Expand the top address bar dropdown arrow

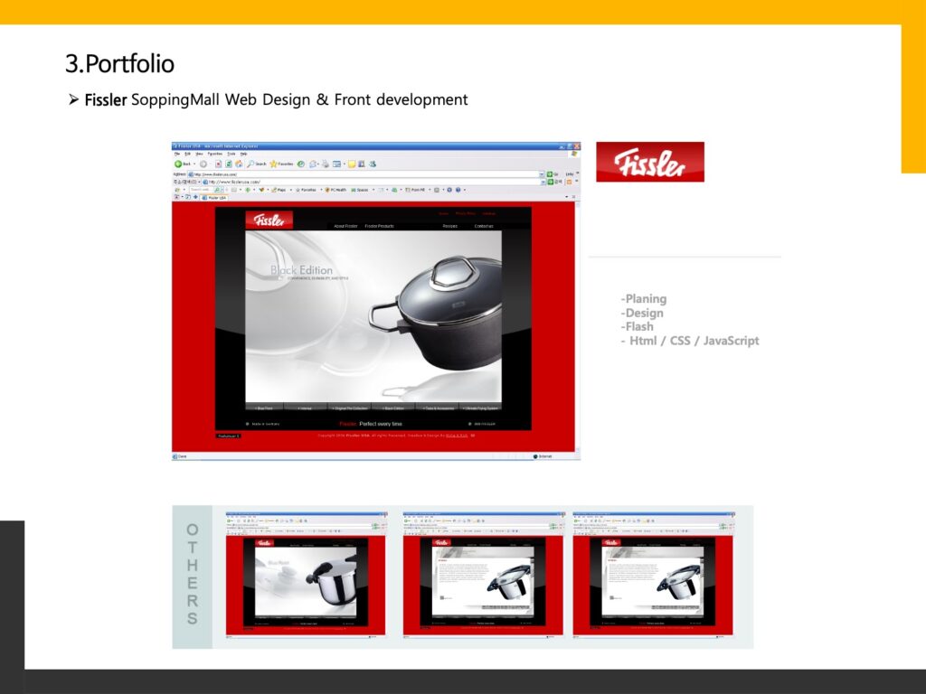[x=542, y=173]
